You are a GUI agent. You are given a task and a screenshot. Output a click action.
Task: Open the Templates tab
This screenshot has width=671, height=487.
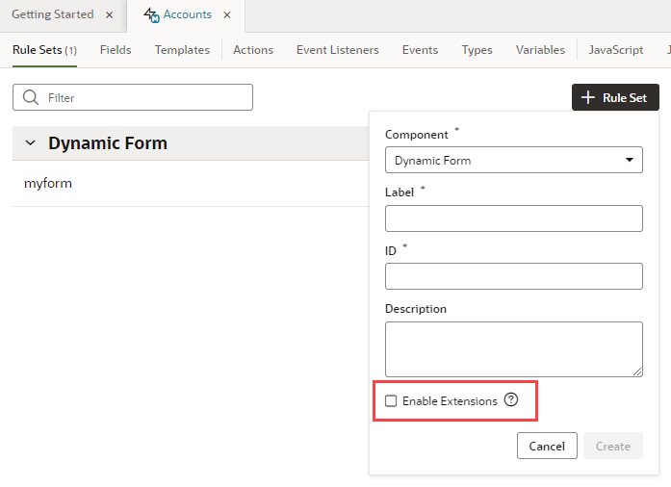click(x=182, y=50)
